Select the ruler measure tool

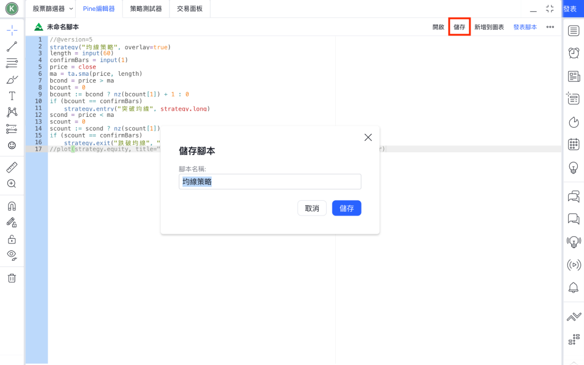point(12,167)
